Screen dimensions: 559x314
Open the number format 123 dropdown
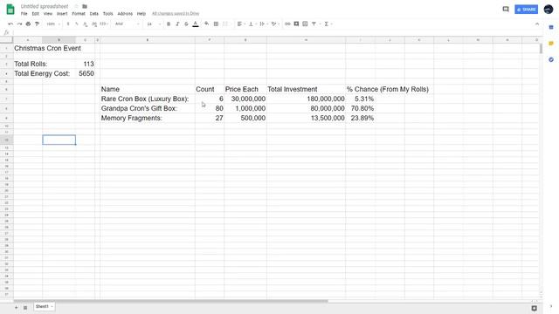pos(104,24)
